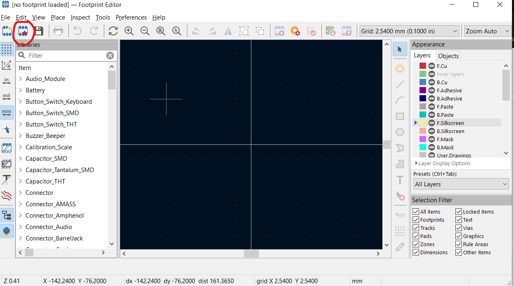The width and height of the screenshot is (514, 286).
Task: Uncheck the All items checkbox
Action: tap(416, 212)
